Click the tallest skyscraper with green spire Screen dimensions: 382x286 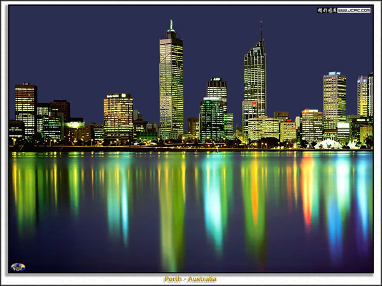pos(171,83)
